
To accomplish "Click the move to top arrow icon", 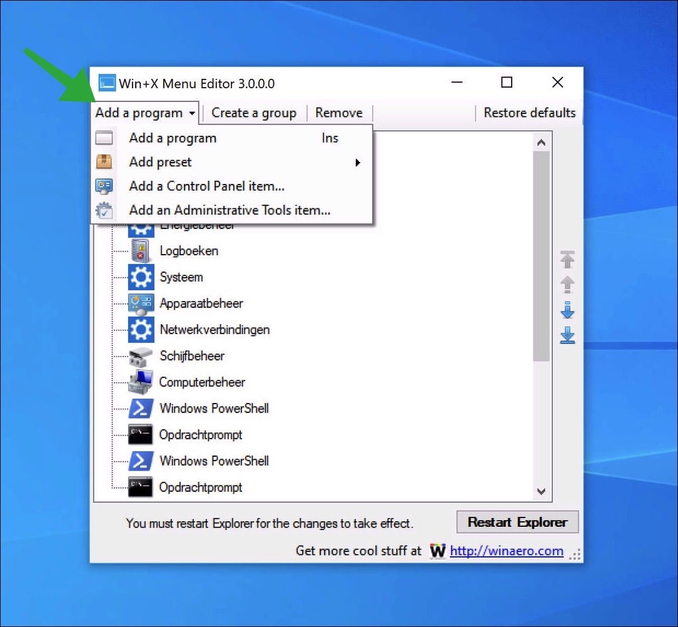I will point(567,260).
